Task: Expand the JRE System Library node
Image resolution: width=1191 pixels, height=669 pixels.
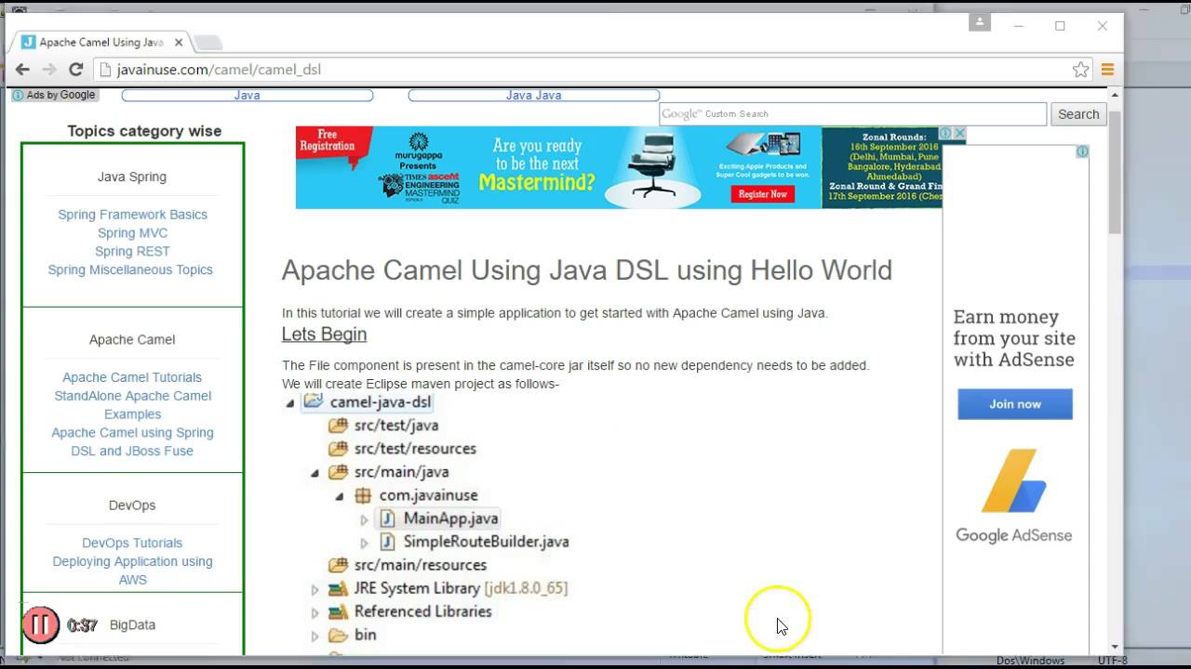Action: point(314,589)
